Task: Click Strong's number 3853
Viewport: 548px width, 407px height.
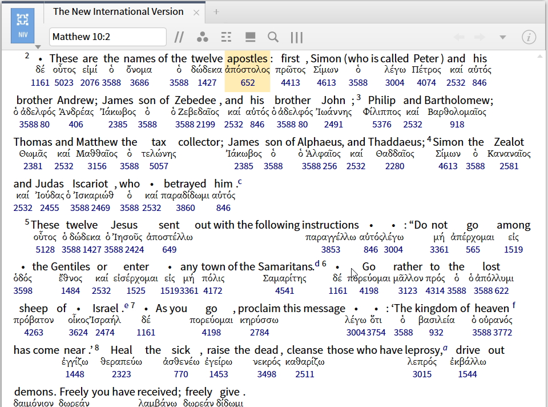Action: (331, 250)
